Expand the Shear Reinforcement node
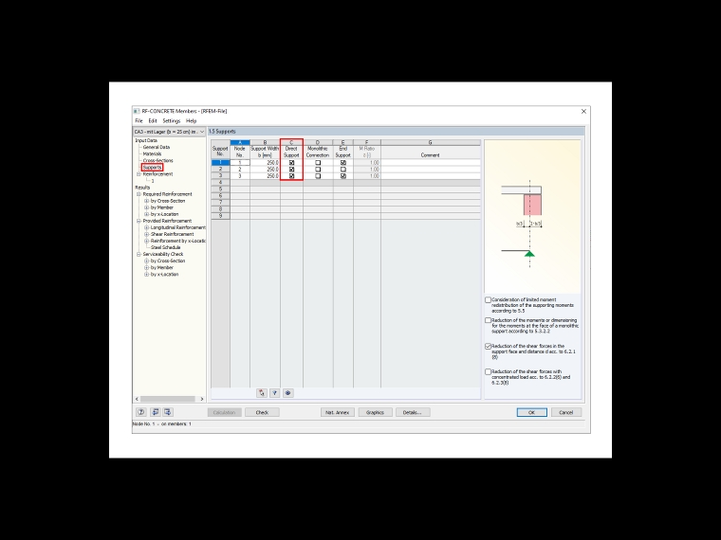The width and height of the screenshot is (721, 540). [x=147, y=234]
